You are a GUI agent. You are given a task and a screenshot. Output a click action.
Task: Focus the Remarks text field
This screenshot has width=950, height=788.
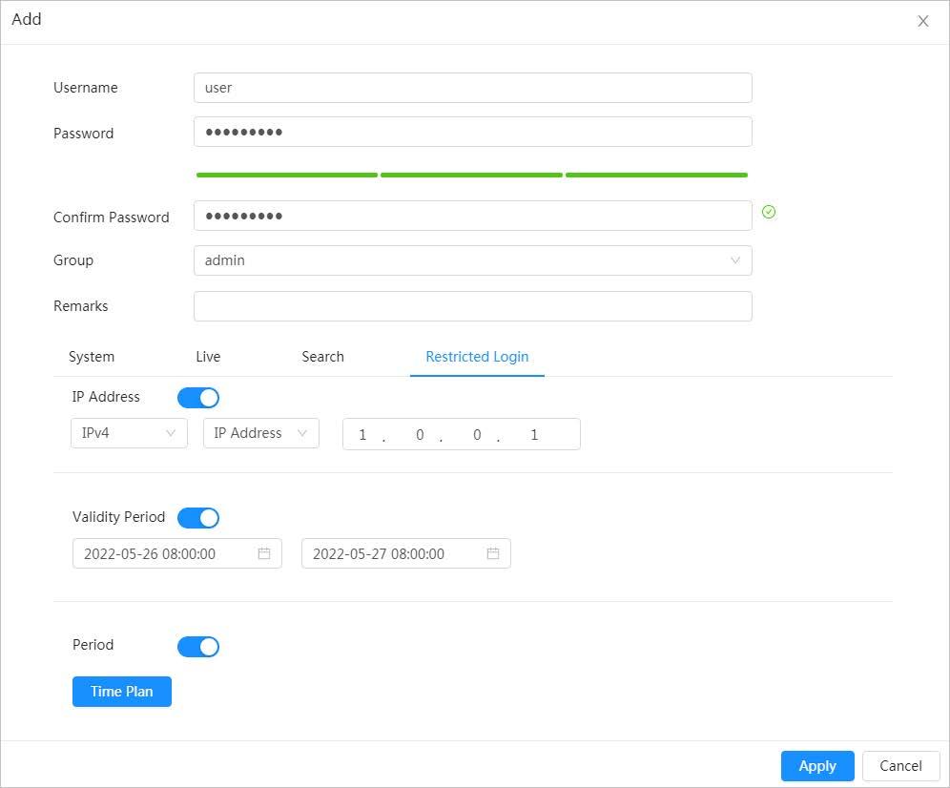[x=472, y=306]
